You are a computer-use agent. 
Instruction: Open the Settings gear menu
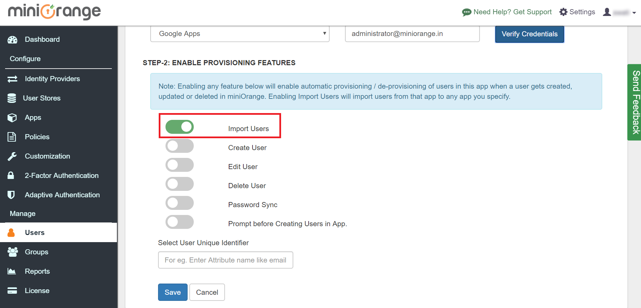tap(577, 12)
